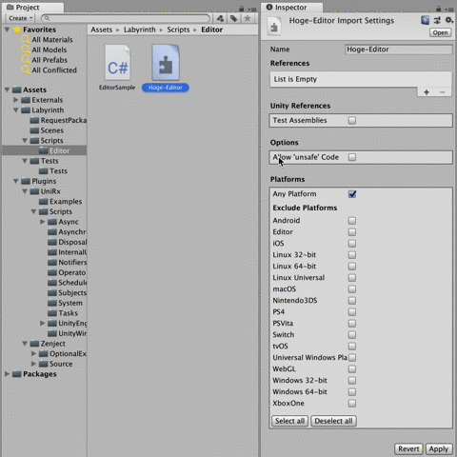Click the Apply button
The height and width of the screenshot is (457, 457).
point(439,449)
